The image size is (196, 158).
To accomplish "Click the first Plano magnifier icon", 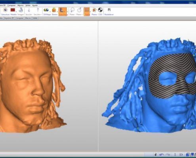I will 72,10.
